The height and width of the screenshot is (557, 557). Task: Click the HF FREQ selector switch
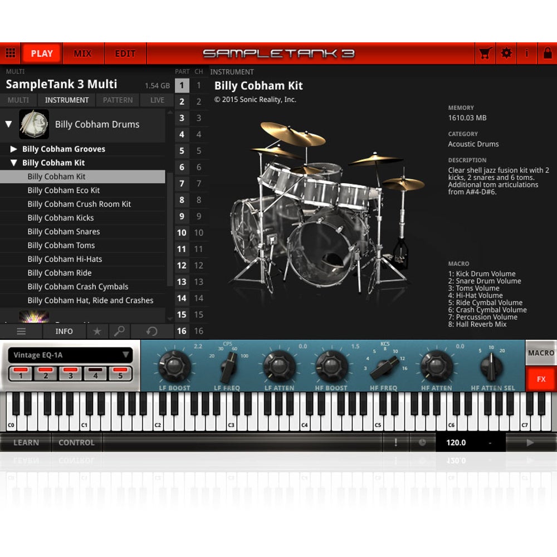[x=384, y=368]
